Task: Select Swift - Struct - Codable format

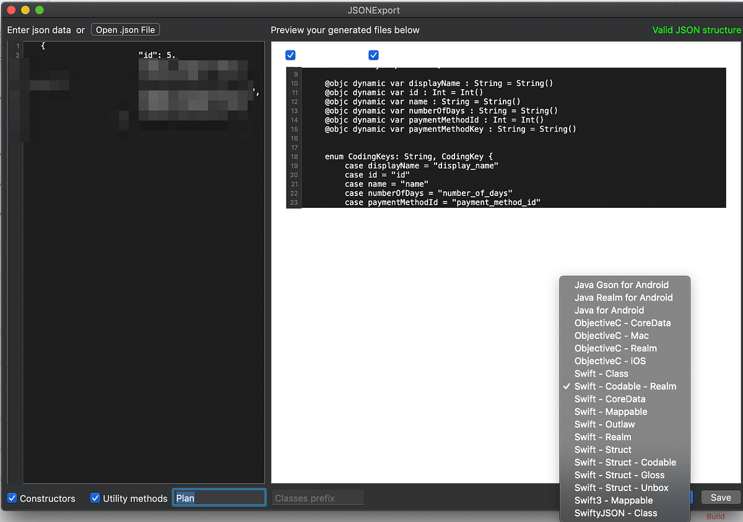Action: coord(626,462)
